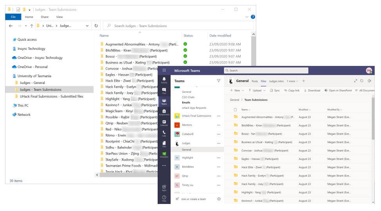Open Teams settings gear beside Join team
Image resolution: width=381 pixels, height=211 pixels.
pos(219,199)
